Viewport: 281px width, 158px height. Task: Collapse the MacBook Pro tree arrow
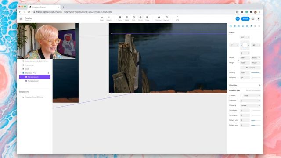point(21,73)
